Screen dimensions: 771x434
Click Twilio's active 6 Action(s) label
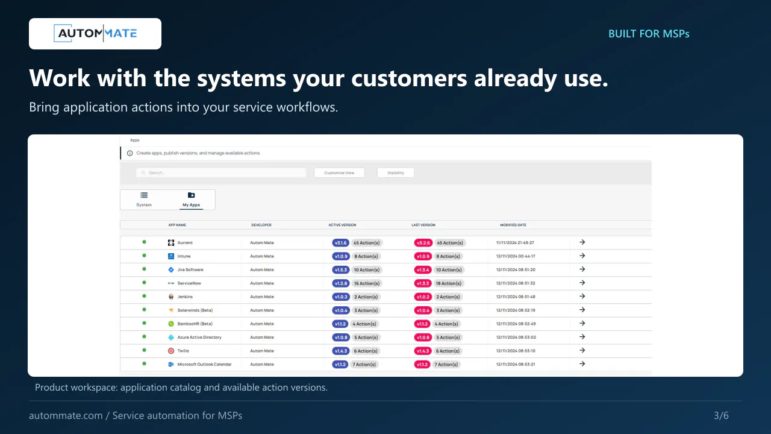tap(366, 351)
